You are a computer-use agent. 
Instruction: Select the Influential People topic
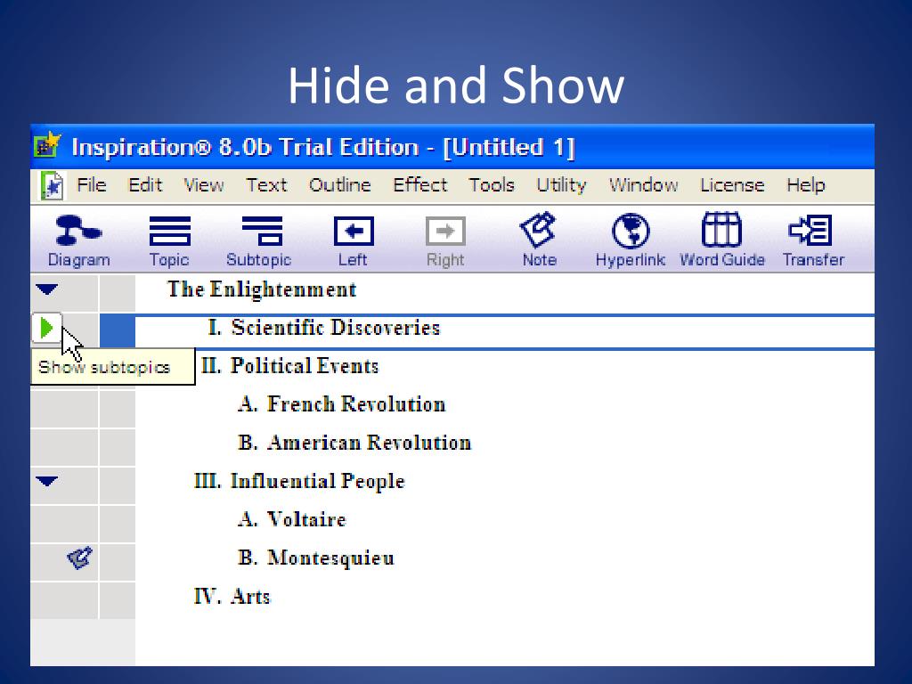(x=318, y=482)
